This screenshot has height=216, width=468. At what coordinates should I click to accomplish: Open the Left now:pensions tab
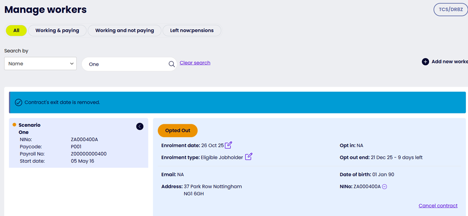[x=191, y=31]
